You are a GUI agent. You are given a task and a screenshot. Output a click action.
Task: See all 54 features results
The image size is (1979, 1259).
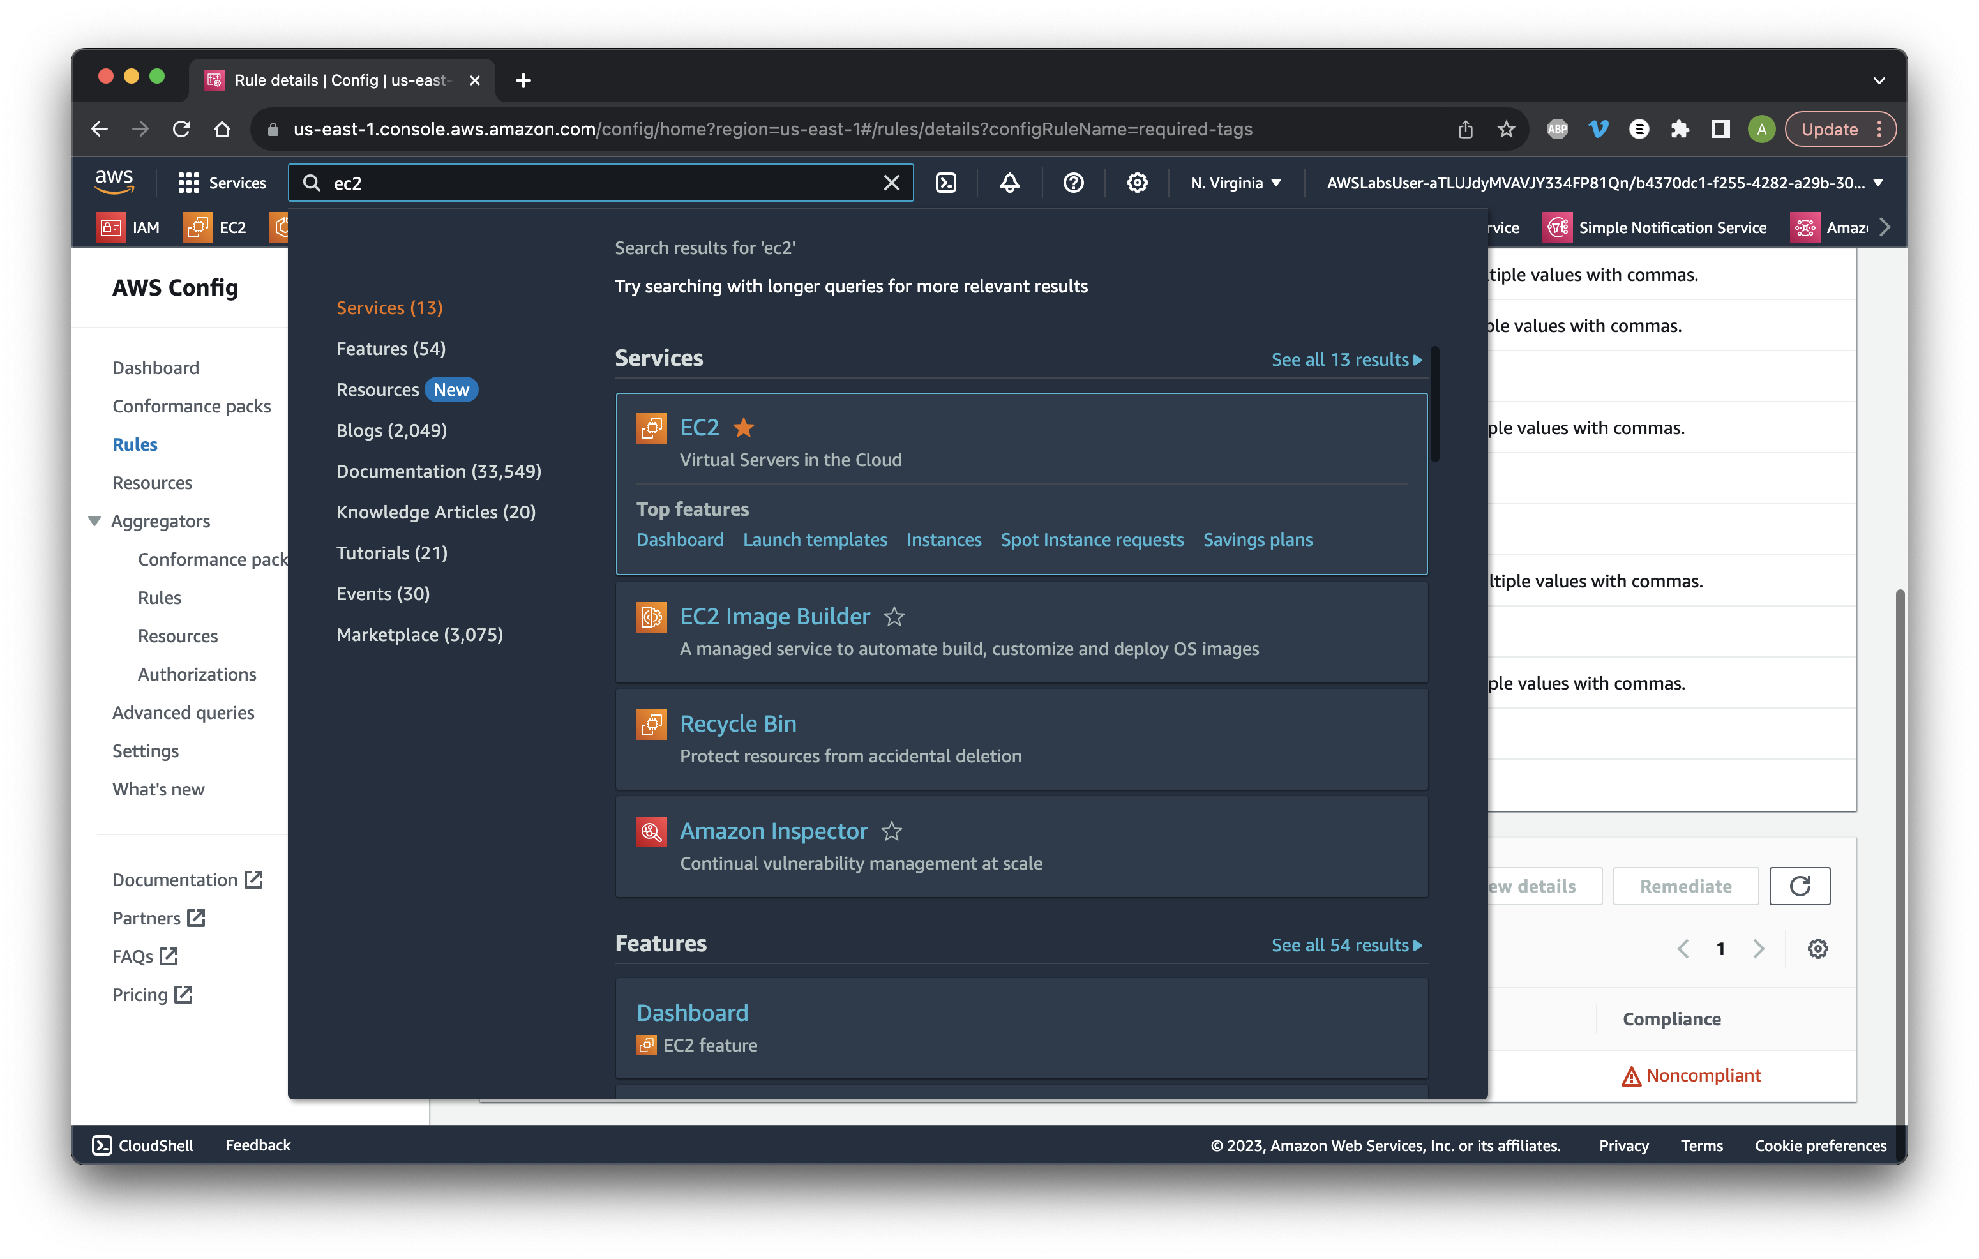[1346, 945]
